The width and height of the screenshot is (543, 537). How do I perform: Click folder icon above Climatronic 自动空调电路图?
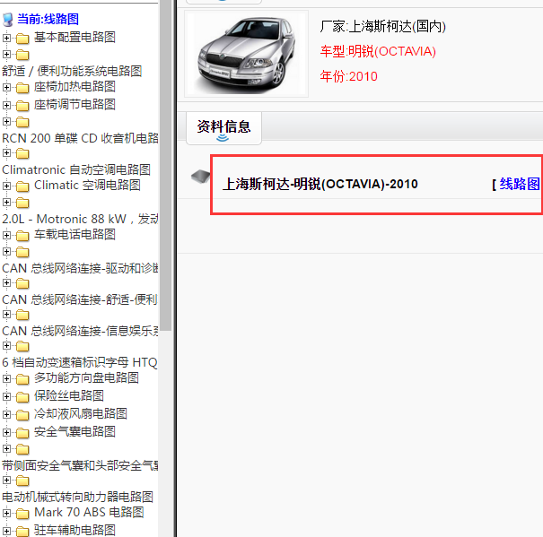22,153
